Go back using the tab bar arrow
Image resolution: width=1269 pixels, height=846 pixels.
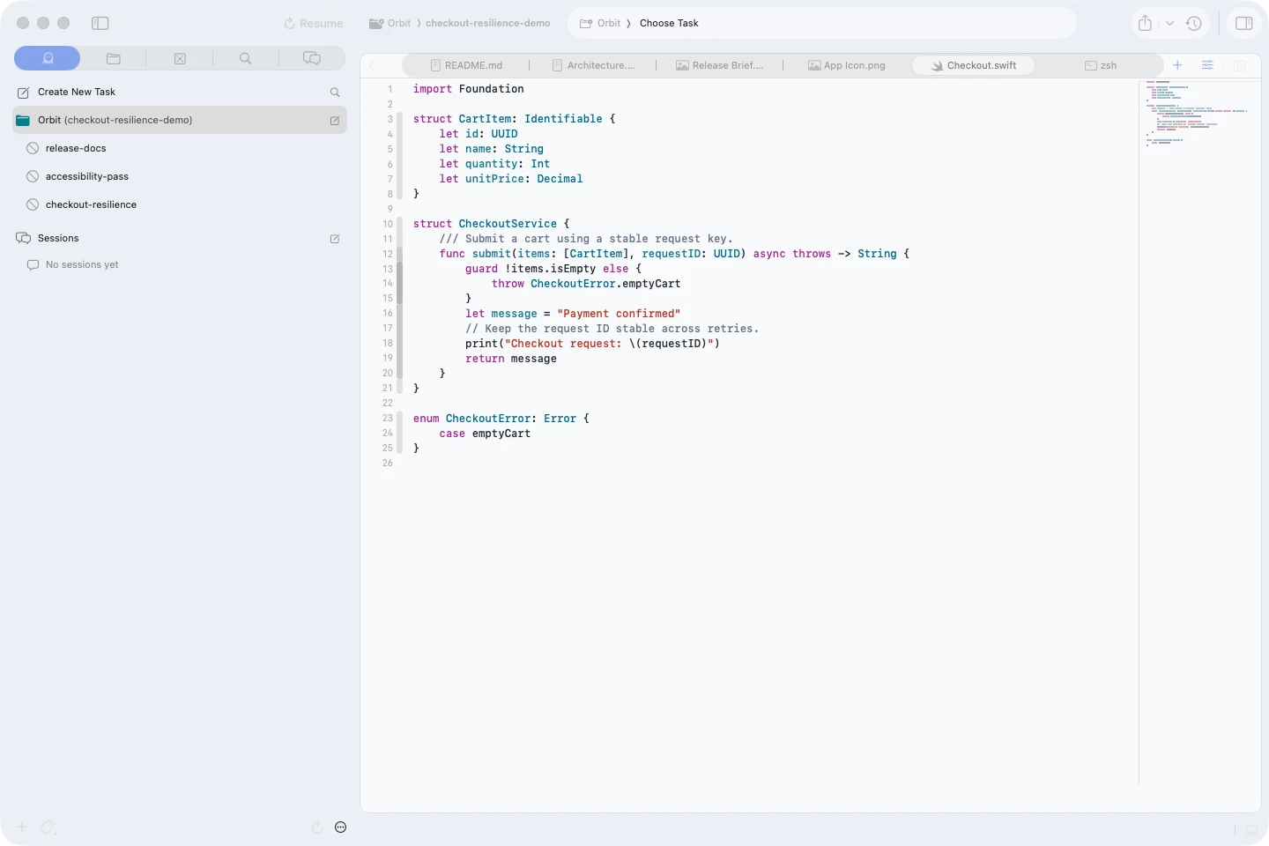pyautogui.click(x=372, y=65)
